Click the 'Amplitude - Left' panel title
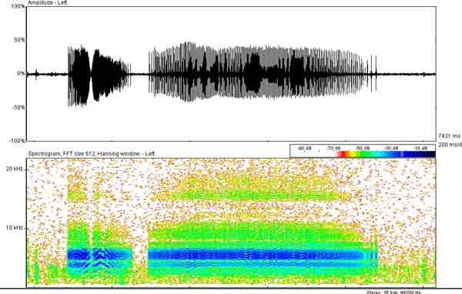The image size is (462, 294). click(48, 2)
